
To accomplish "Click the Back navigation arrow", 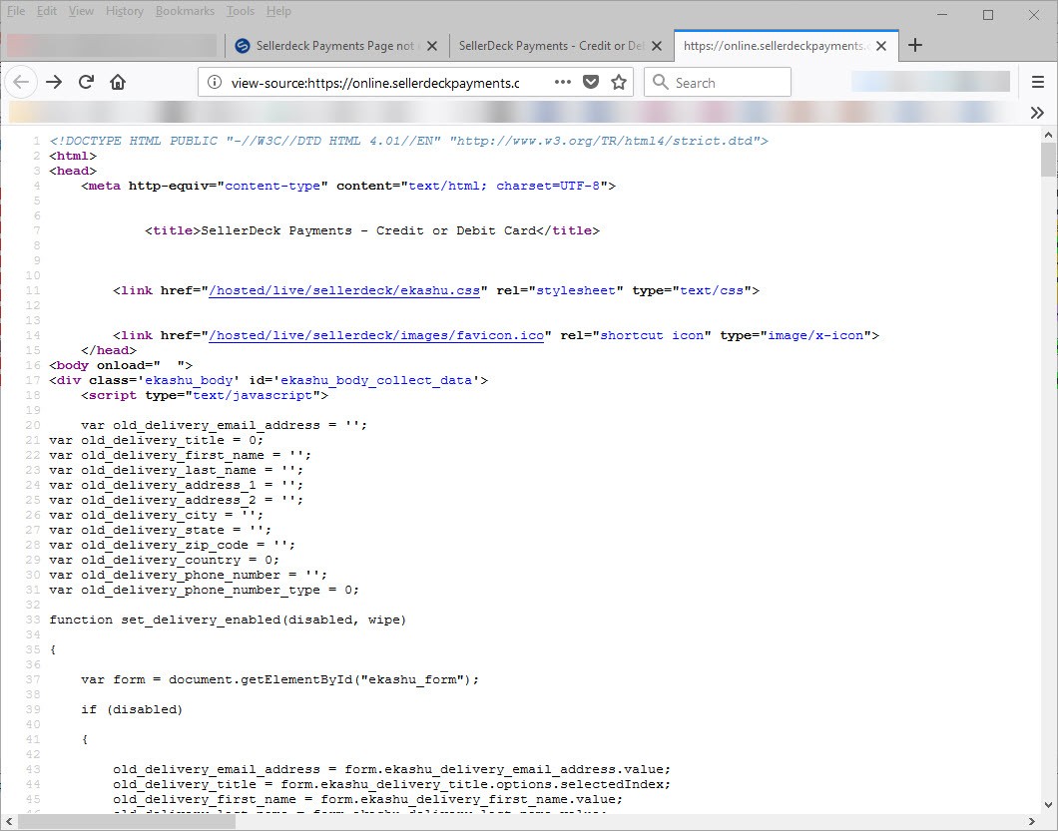I will coord(21,83).
